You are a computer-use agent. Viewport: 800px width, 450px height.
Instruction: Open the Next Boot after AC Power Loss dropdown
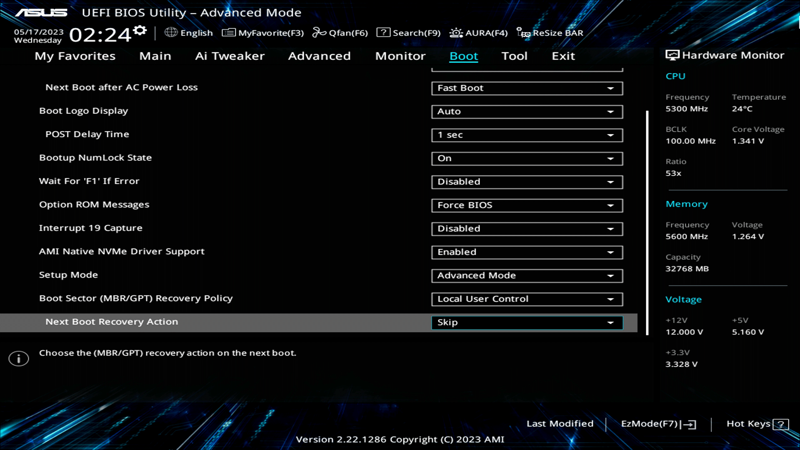(527, 88)
